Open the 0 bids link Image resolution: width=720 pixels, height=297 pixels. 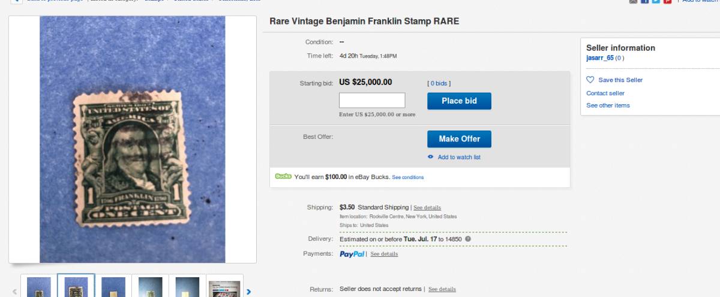(439, 83)
